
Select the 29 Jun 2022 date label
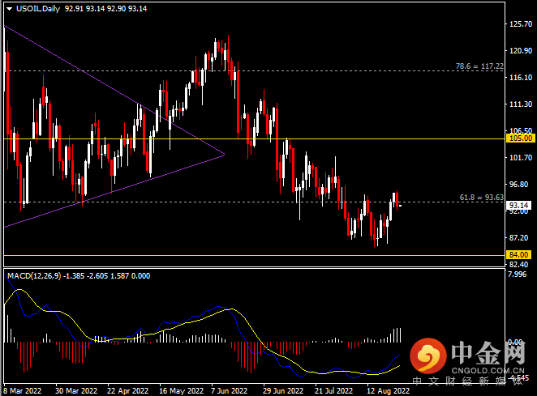click(x=283, y=390)
